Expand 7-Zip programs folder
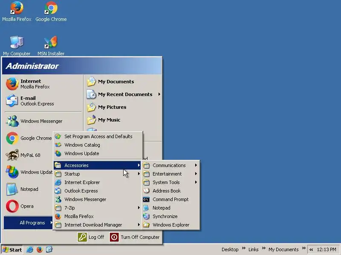This screenshot has height=255, width=341. point(98,208)
